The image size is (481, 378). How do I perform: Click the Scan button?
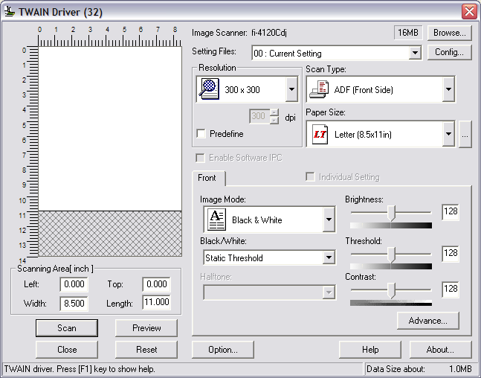[x=67, y=328]
